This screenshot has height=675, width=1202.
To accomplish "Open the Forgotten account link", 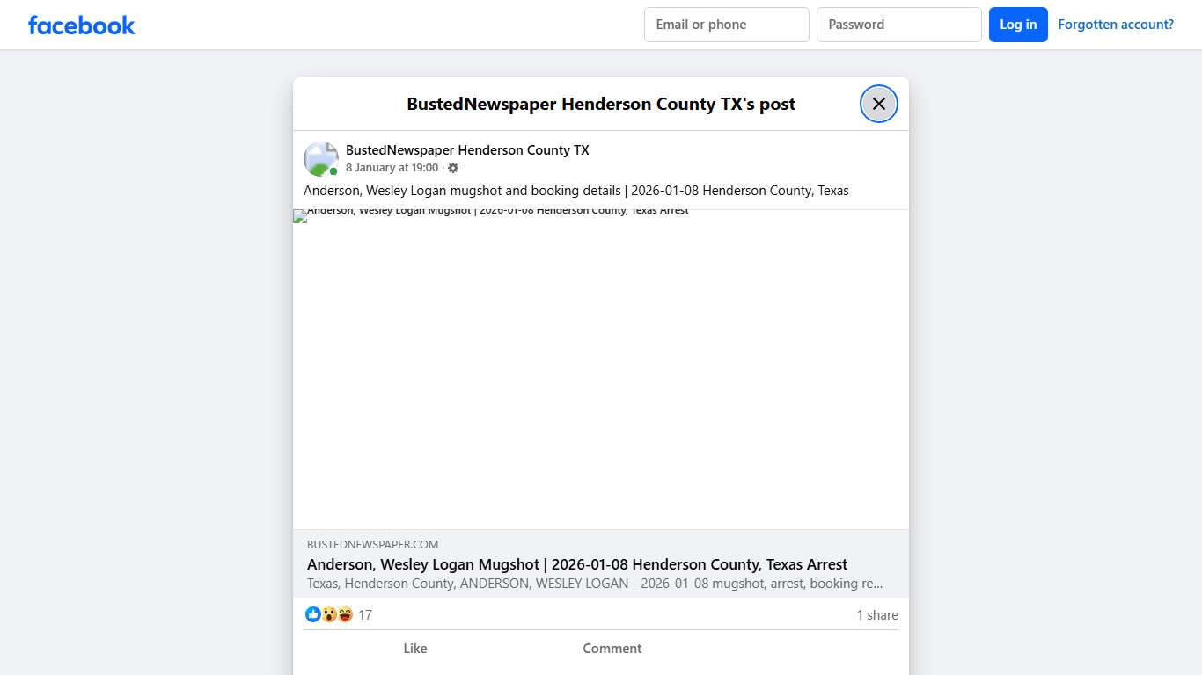I will click(x=1115, y=24).
